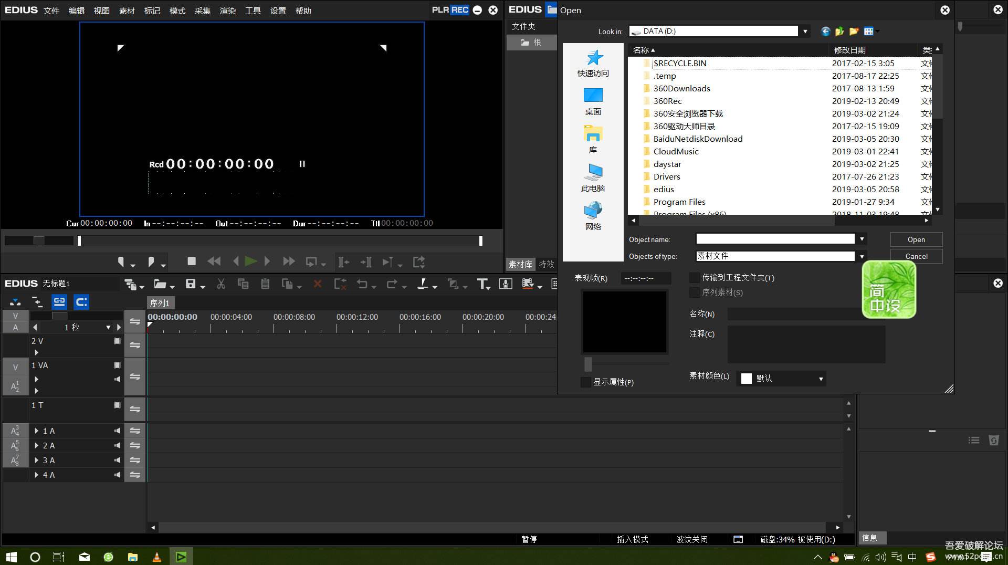The image size is (1008, 565).
Task: Open the Objects of type dropdown arrow
Action: tap(862, 256)
